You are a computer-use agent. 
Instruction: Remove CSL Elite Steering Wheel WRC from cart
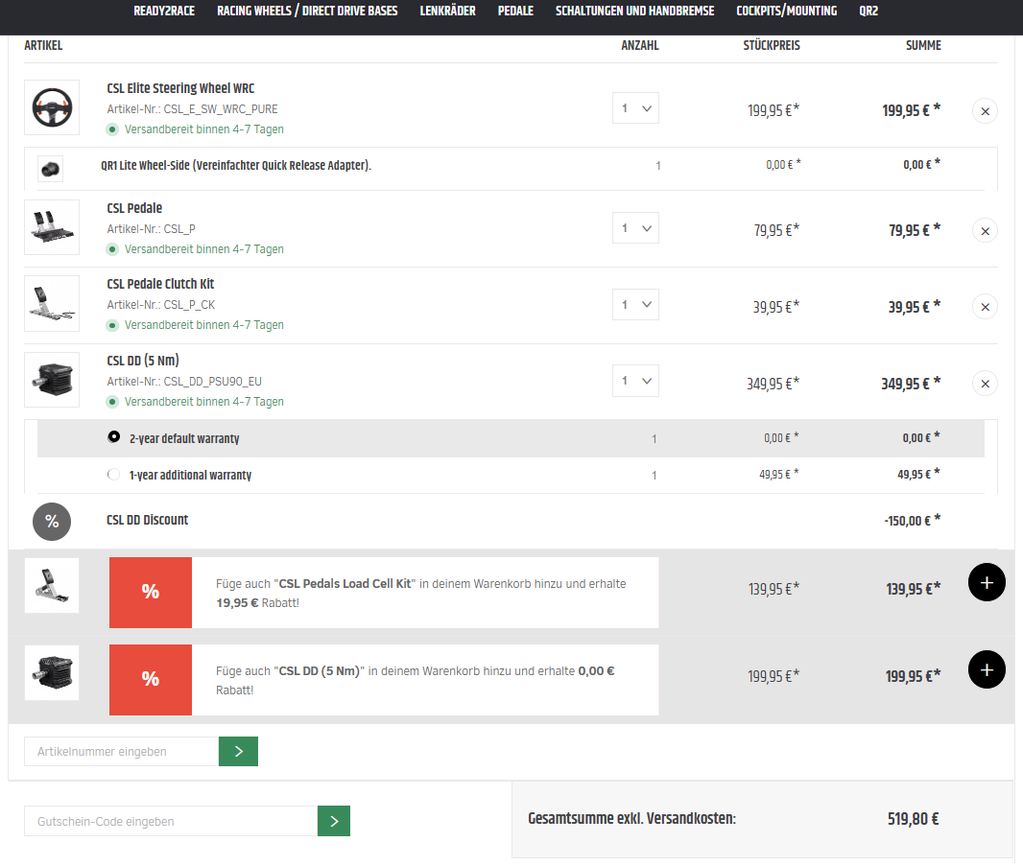985,111
